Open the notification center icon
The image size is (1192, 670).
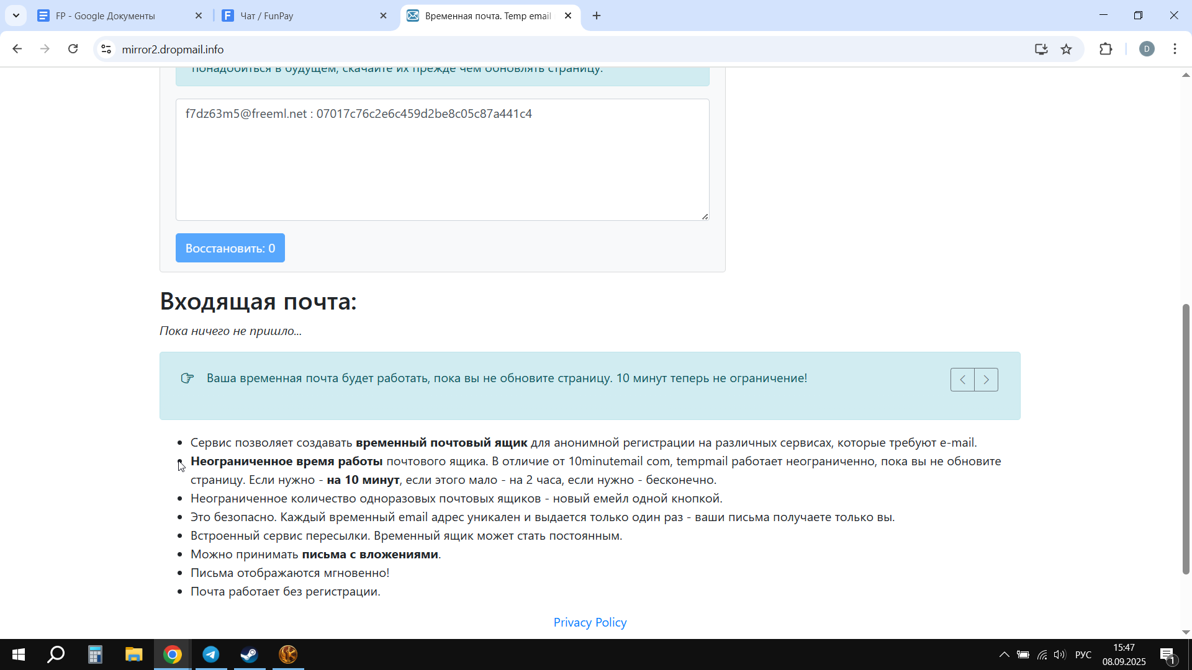[x=1168, y=654]
